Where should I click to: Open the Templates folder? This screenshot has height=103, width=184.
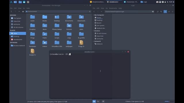[x=32, y=44]
